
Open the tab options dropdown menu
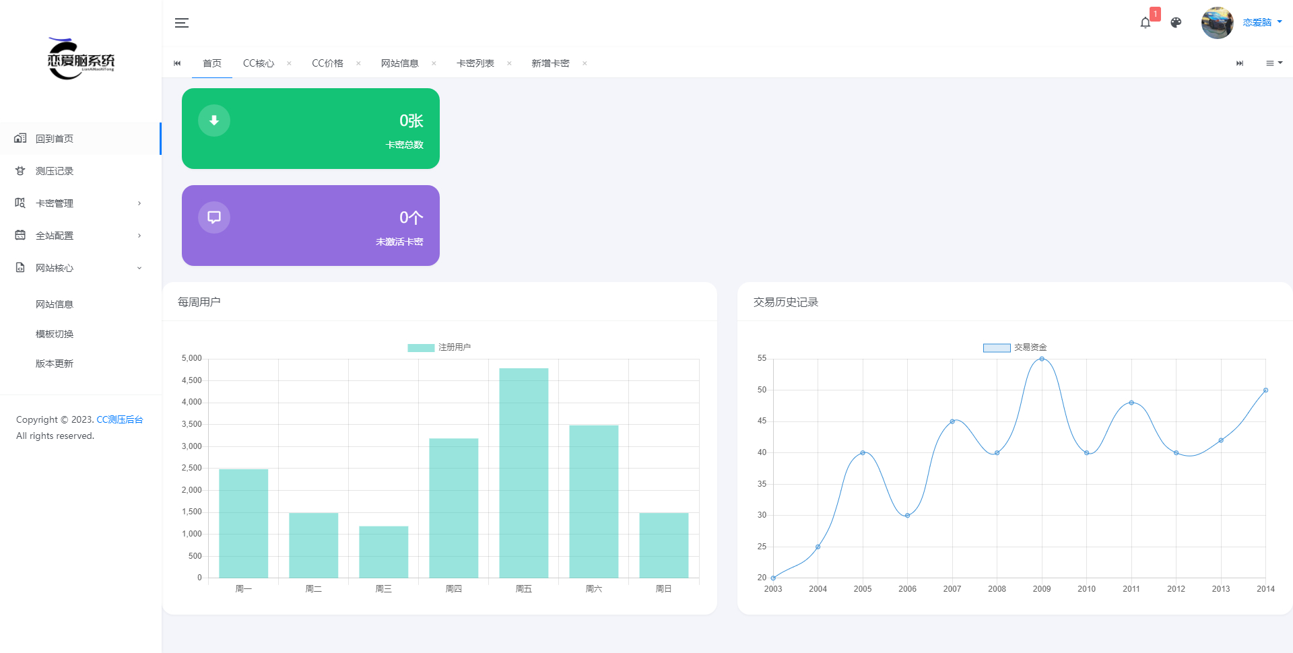pyautogui.click(x=1273, y=63)
